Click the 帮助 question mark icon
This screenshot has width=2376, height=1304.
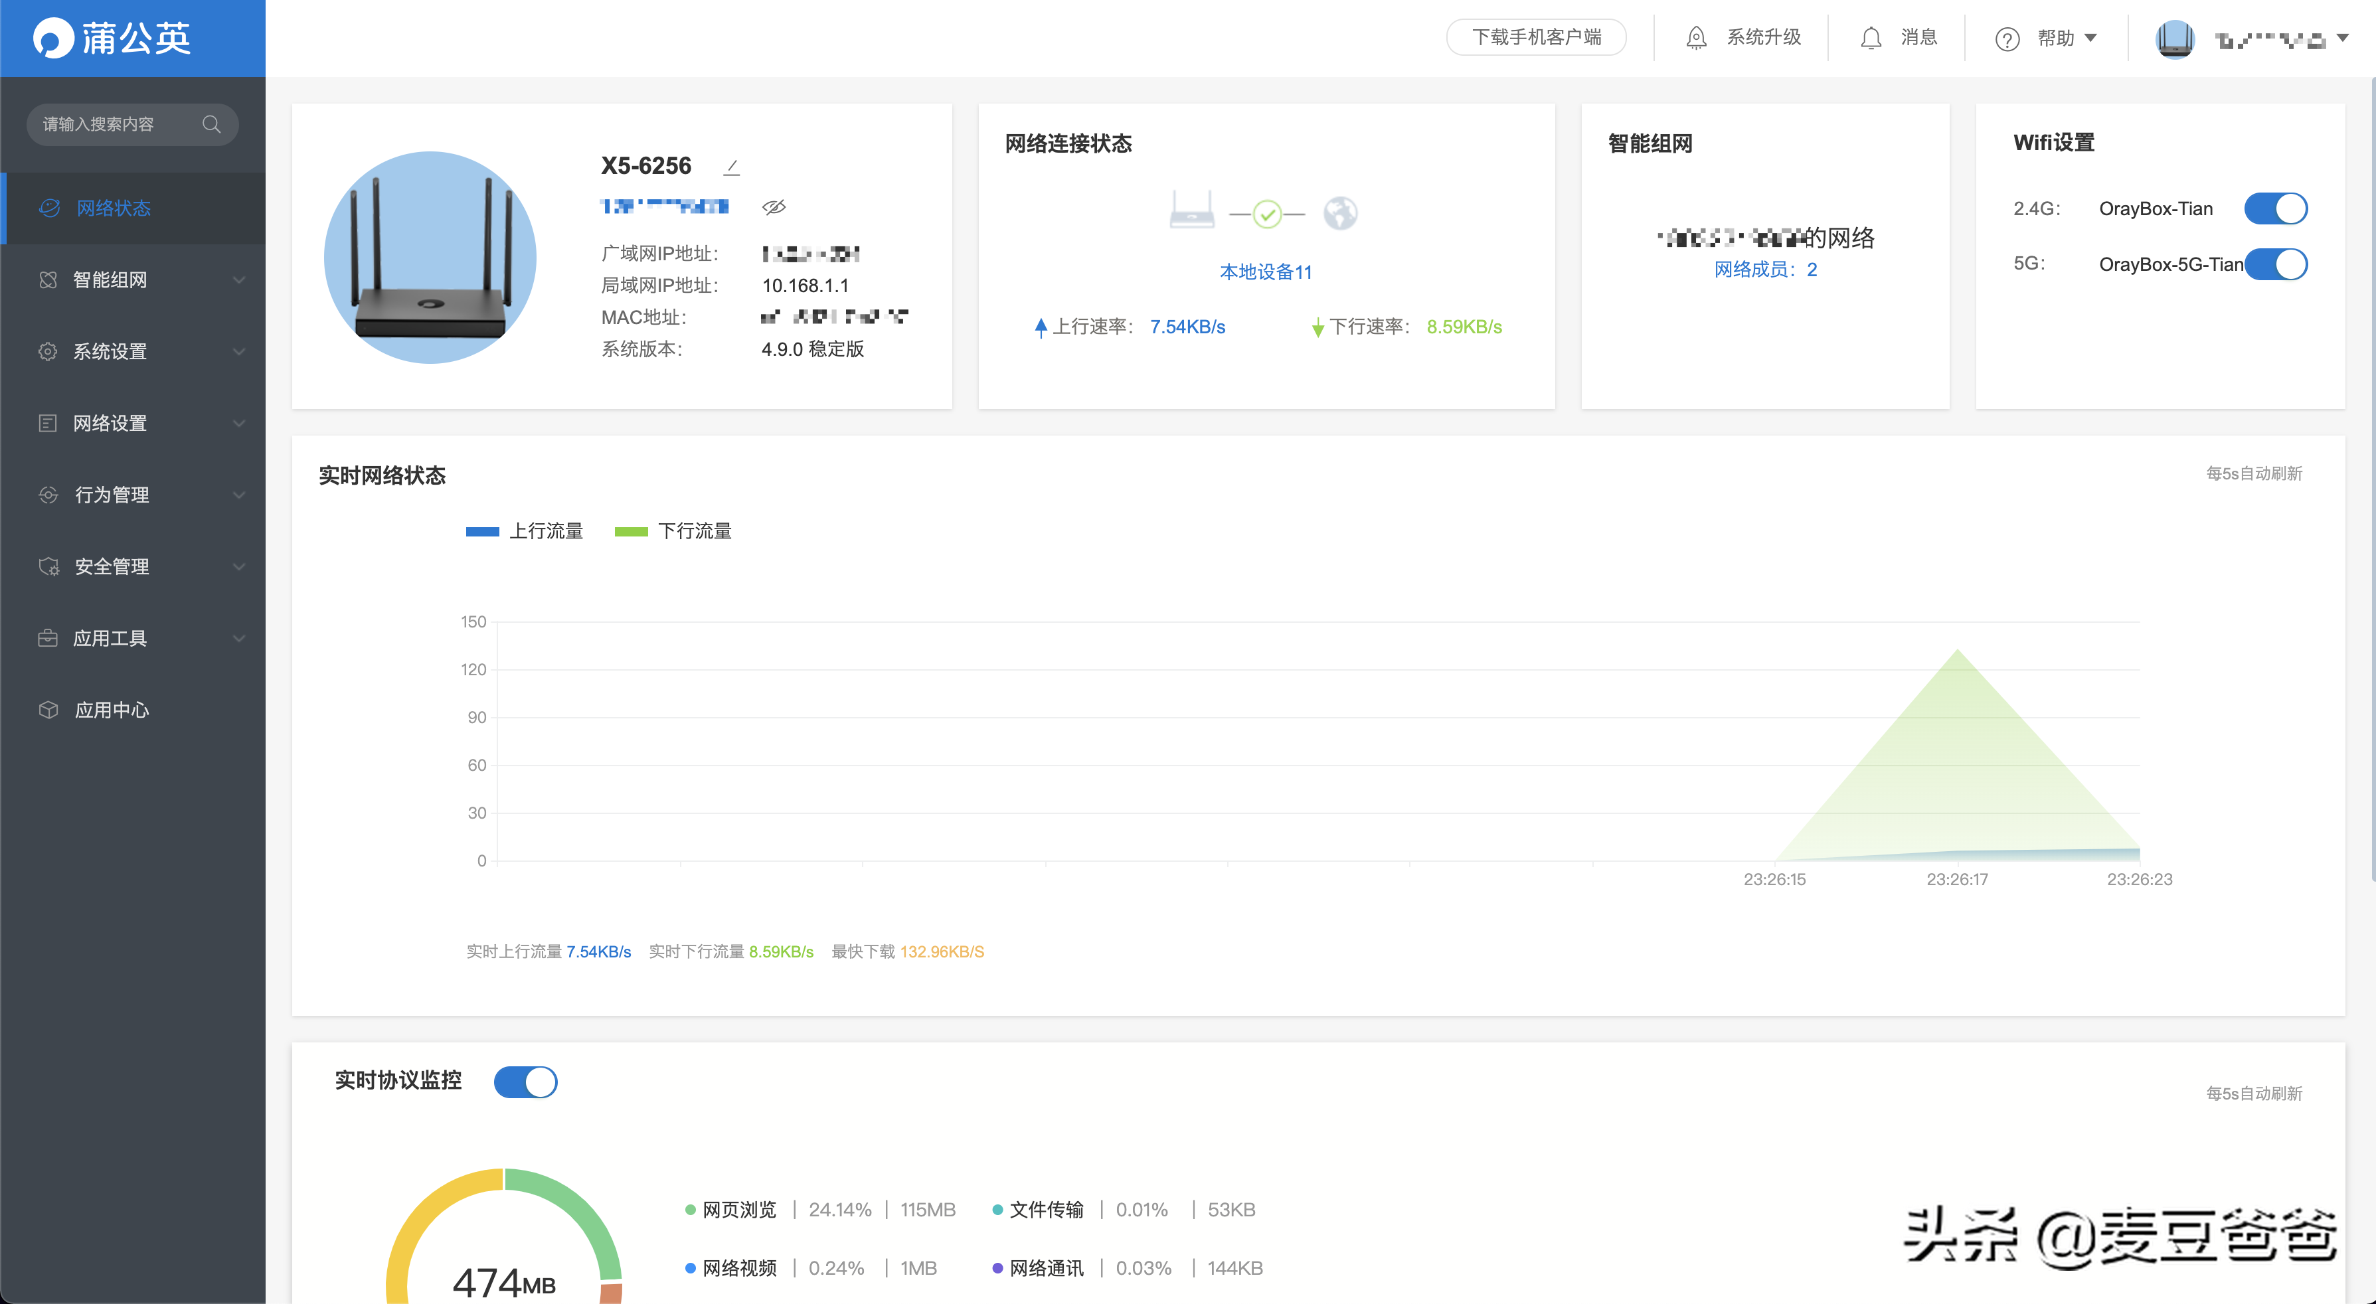coord(2007,39)
